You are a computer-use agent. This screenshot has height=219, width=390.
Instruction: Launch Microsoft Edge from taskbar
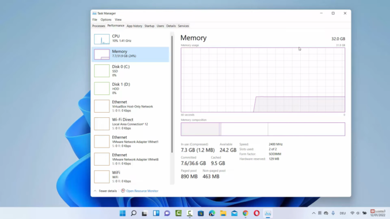[x=212, y=213]
